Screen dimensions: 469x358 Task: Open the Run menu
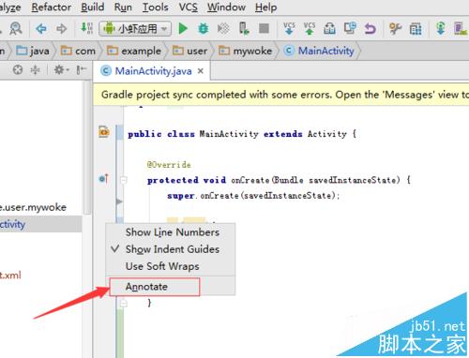123,7
